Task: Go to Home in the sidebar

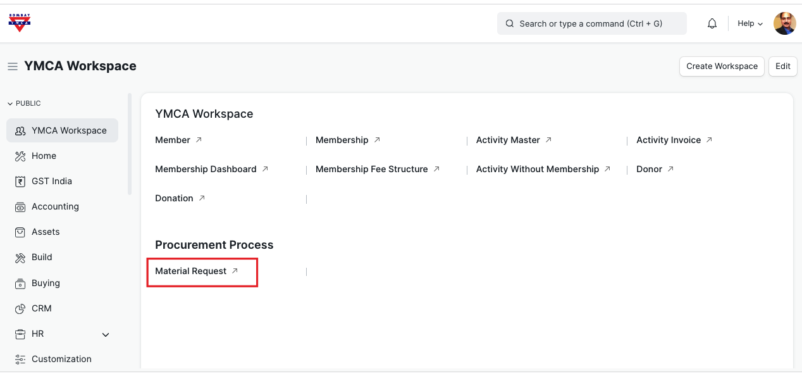Action: [44, 156]
